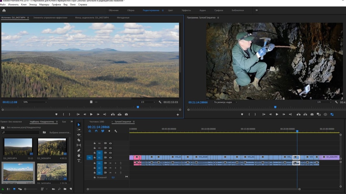Click Export Frame camera in Program monitor
The image size is (346, 194).
312,114
